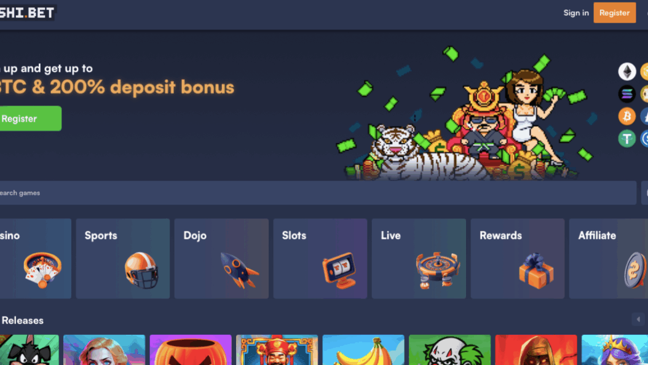Click into the Search games field
Viewport: 648px width, 365px height.
point(318,193)
